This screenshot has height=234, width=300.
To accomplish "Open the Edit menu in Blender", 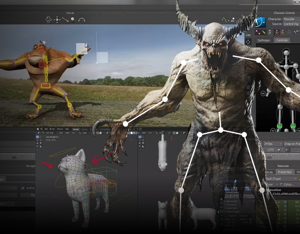I will pos(46,129).
